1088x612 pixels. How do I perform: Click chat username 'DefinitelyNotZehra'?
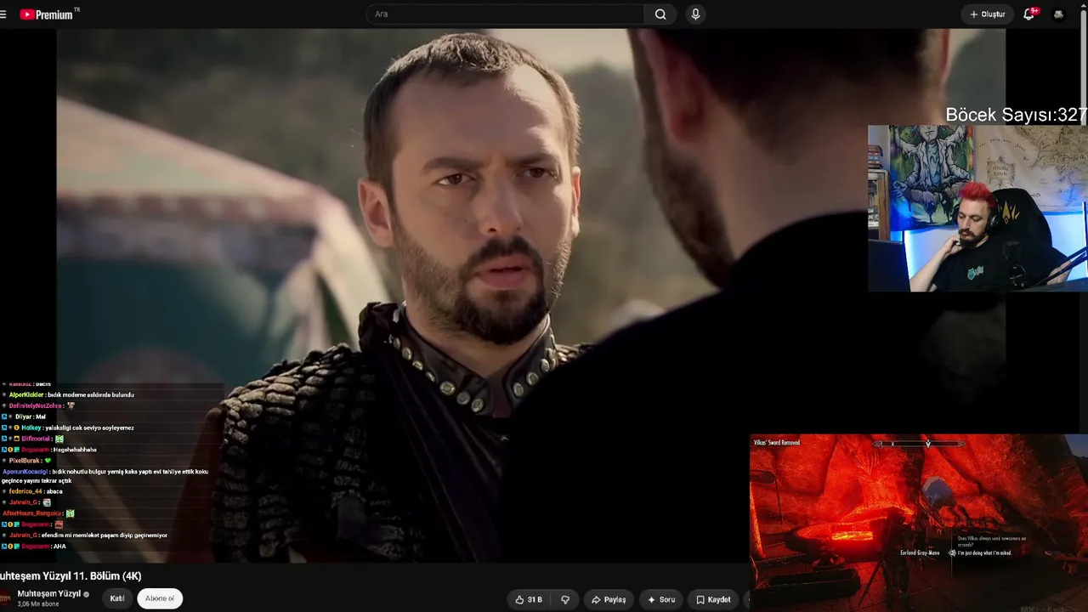tap(36, 406)
